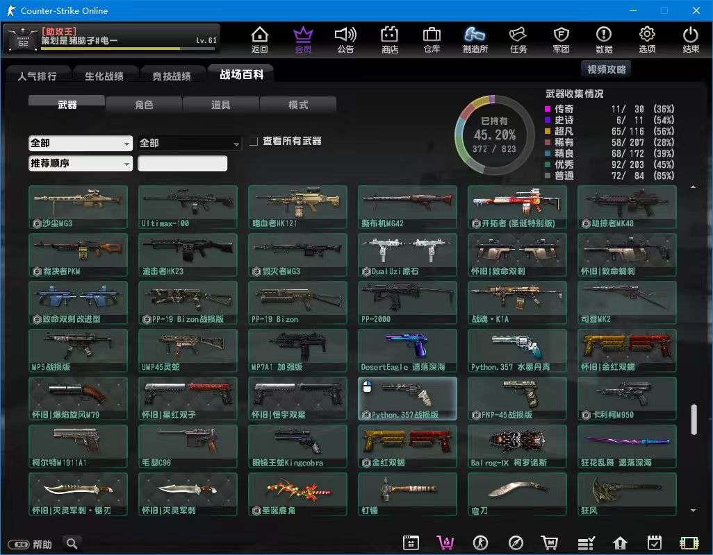Open the 仓库 inventory briefcase icon

pyautogui.click(x=432, y=40)
